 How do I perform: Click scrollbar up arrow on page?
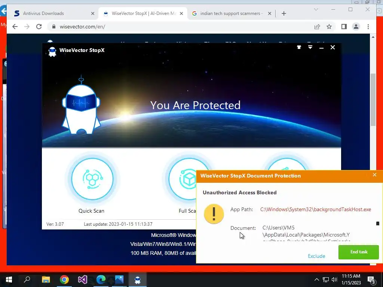(373, 37)
